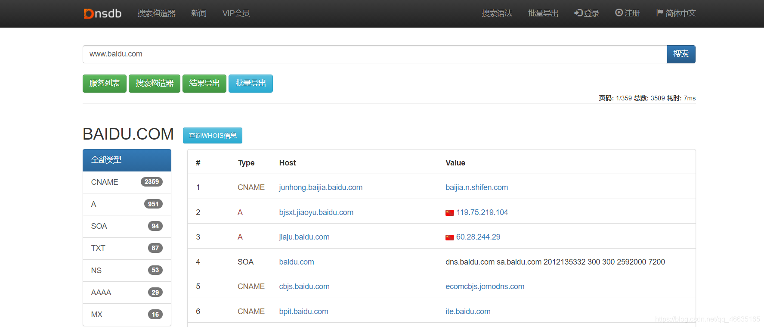Screen dimensions: 764x327
Task: Open the jiaju.baidu.com host link
Action: click(304, 237)
